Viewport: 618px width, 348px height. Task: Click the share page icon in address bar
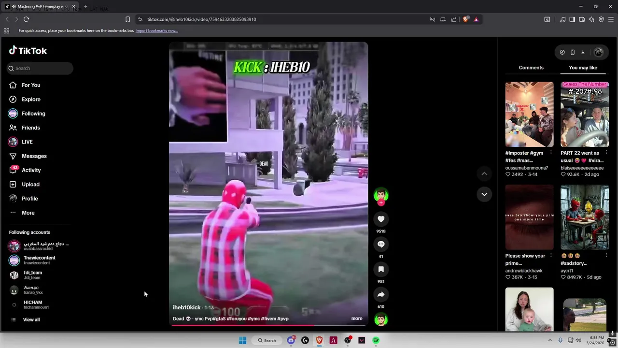coord(454,19)
